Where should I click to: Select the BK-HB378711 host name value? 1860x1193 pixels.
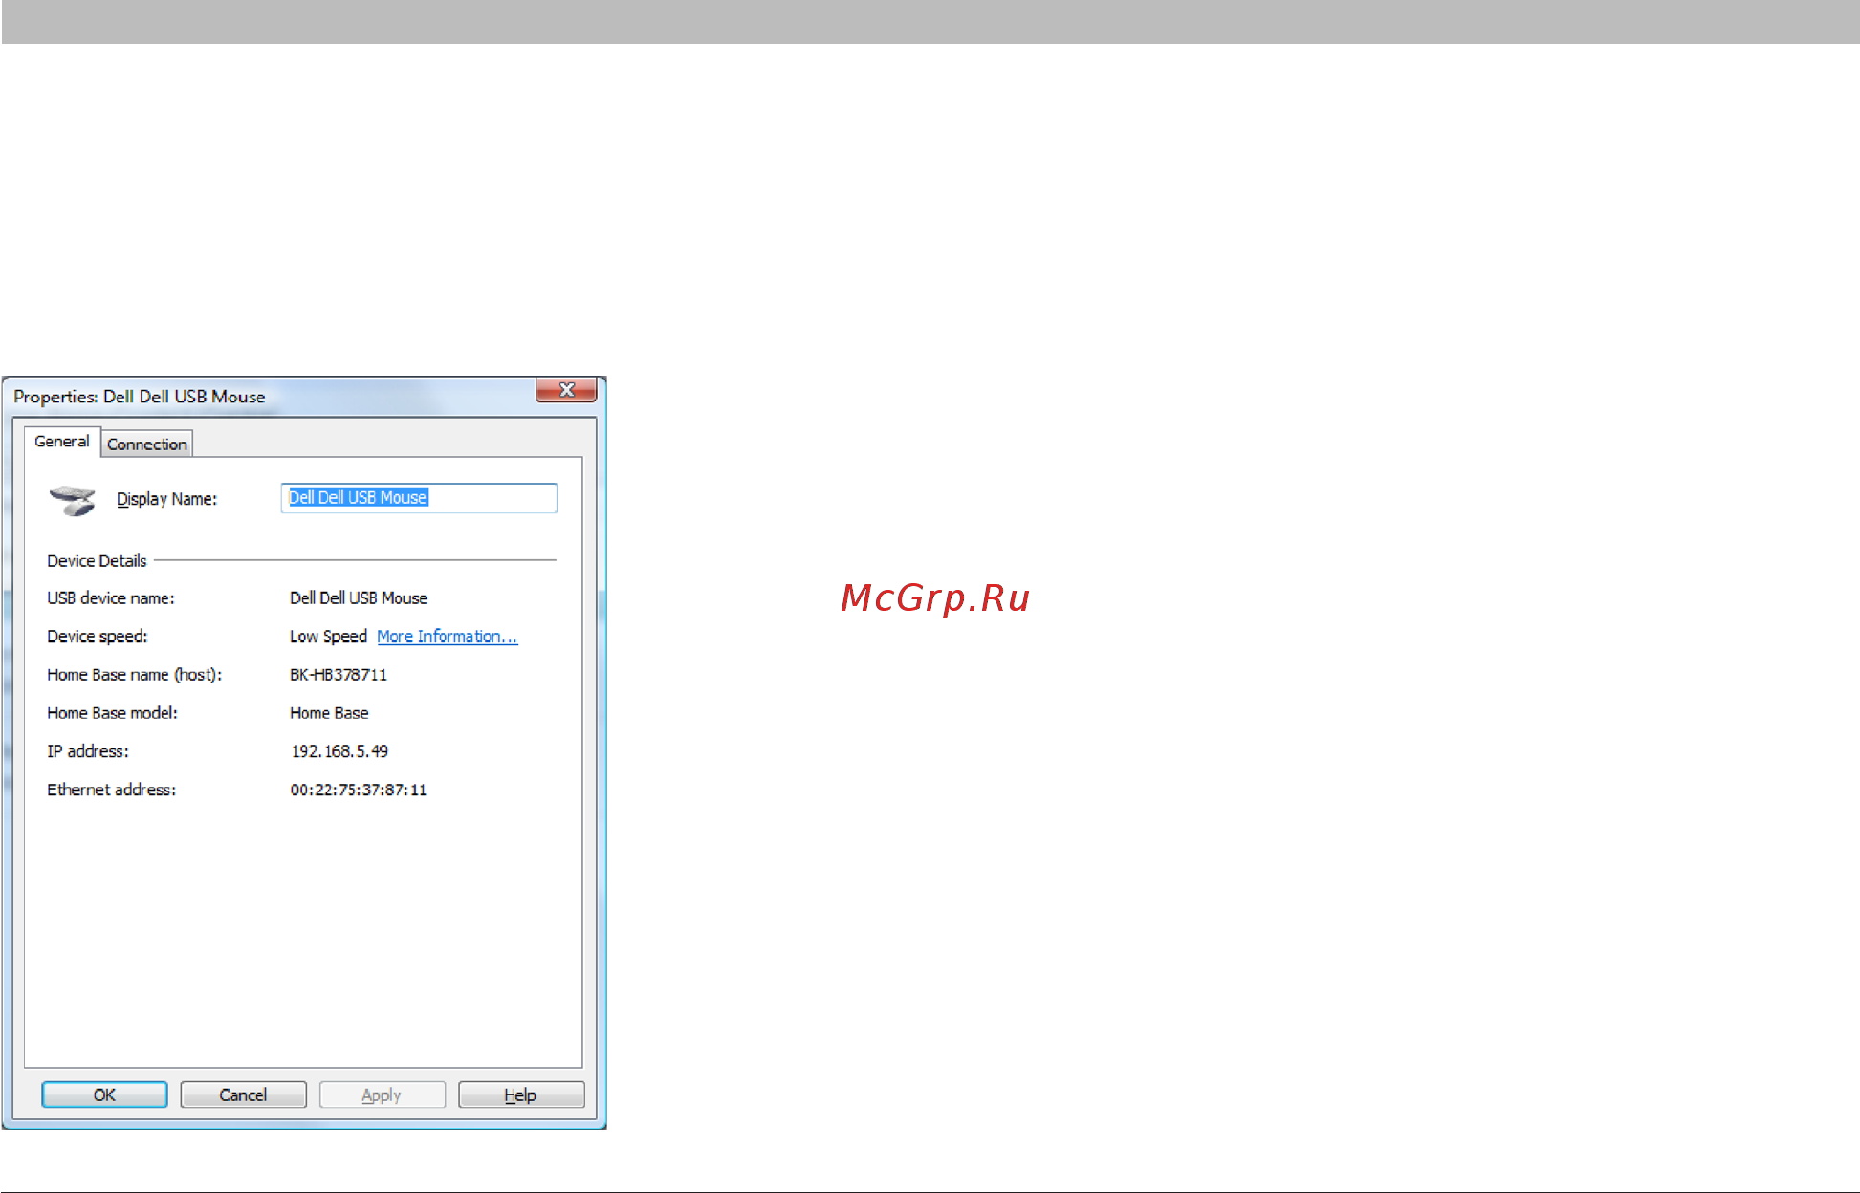click(339, 675)
